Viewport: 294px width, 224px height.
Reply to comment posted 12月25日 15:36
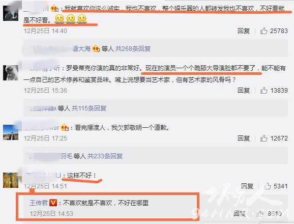tap(244, 91)
